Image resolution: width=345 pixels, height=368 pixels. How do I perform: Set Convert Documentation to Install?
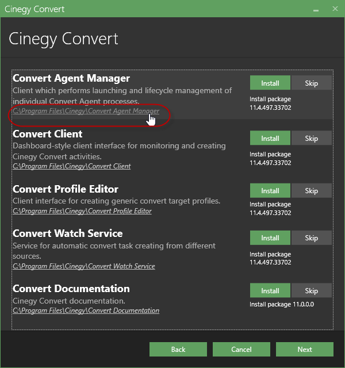(x=270, y=290)
